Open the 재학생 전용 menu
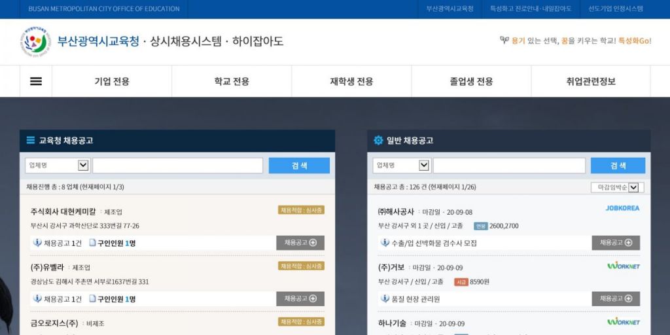The height and width of the screenshot is (335, 670). [351, 82]
